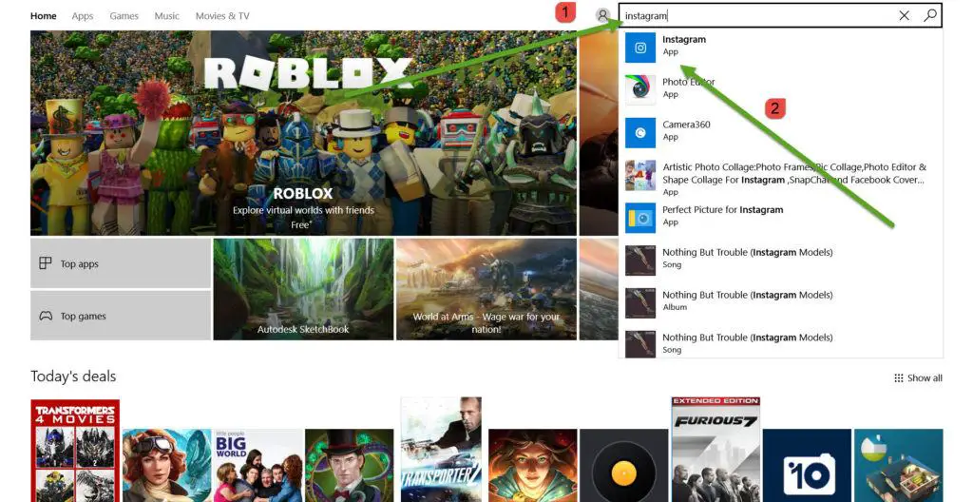Click the Show all grid icon
The image size is (973, 502).
899,377
